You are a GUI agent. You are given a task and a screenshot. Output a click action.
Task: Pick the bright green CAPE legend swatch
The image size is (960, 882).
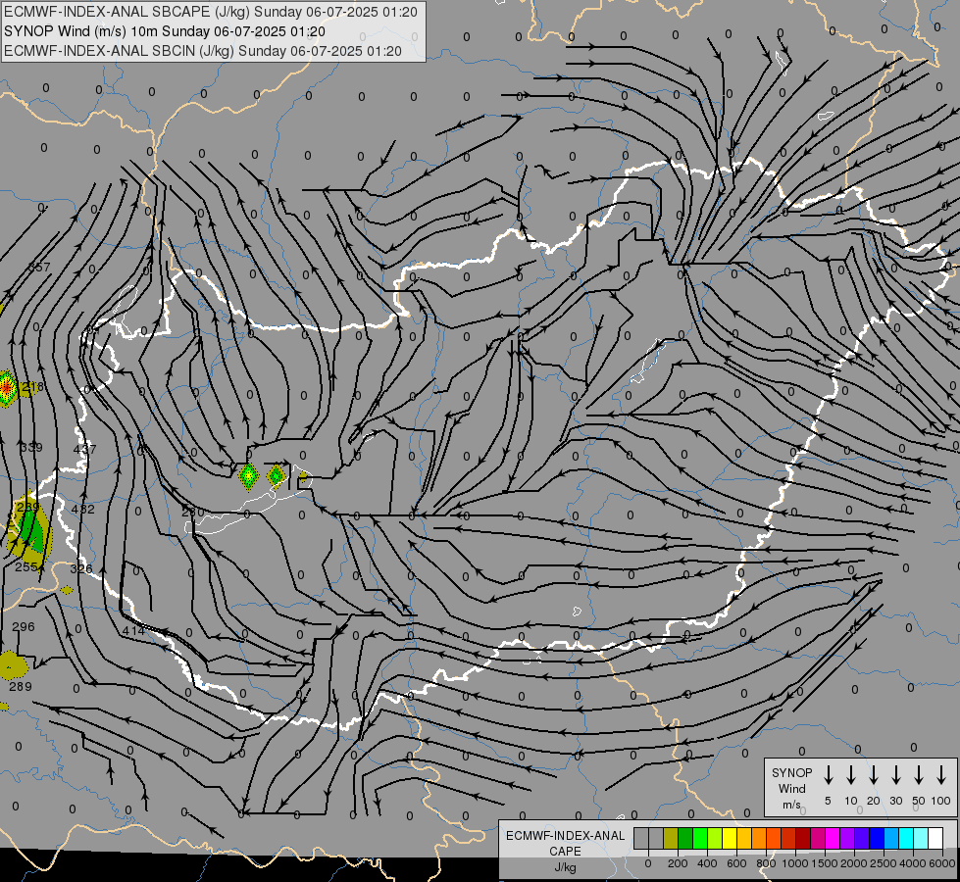coord(700,838)
